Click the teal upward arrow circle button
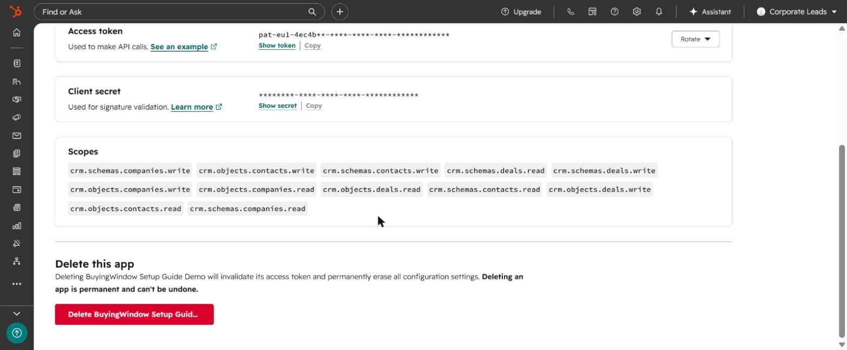Screen dimensions: 847x350 coord(17,333)
